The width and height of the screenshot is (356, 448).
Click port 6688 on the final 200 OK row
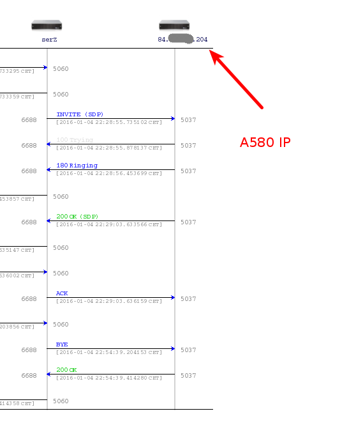pyautogui.click(x=29, y=375)
